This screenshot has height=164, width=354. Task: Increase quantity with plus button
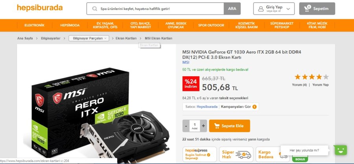click(x=203, y=126)
